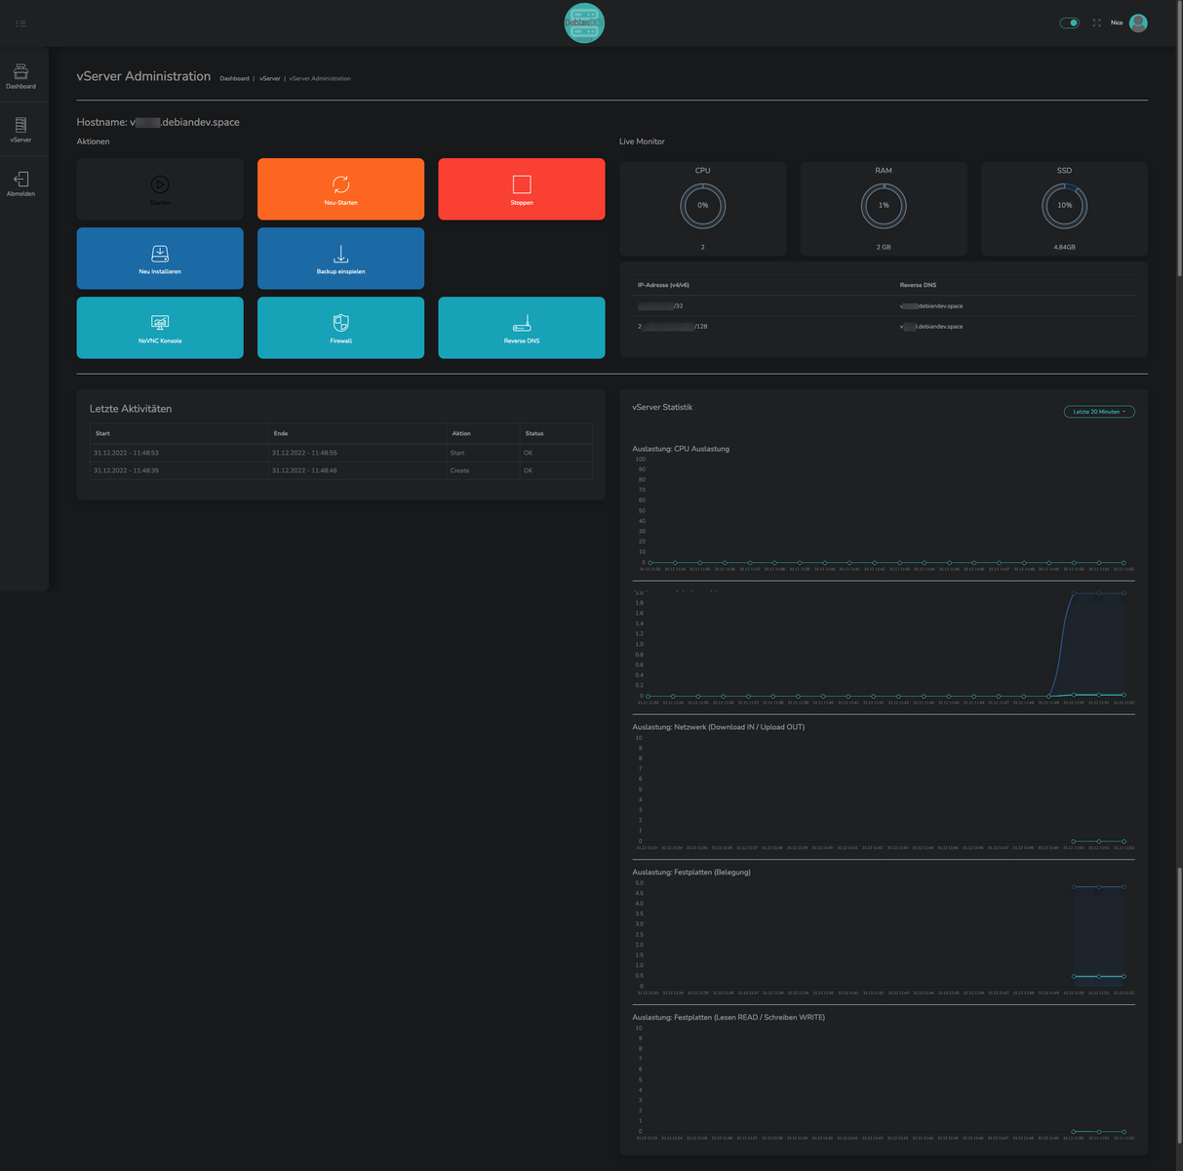Click the Dashboard breadcrumb link
1183x1171 pixels.
[234, 79]
